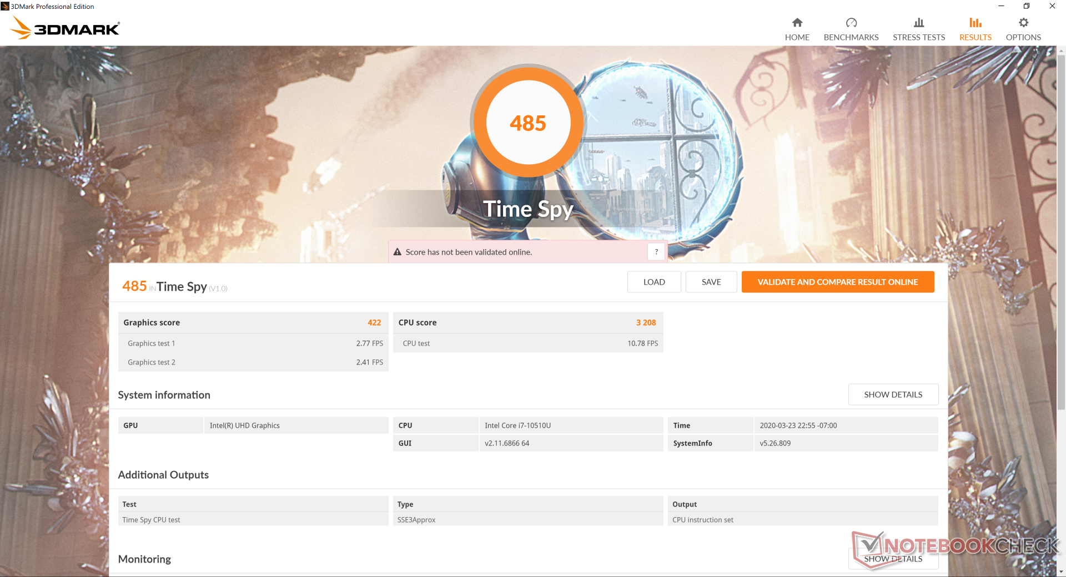Switch to the STRESS TESTS tab label
The image size is (1066, 577).
tap(919, 37)
